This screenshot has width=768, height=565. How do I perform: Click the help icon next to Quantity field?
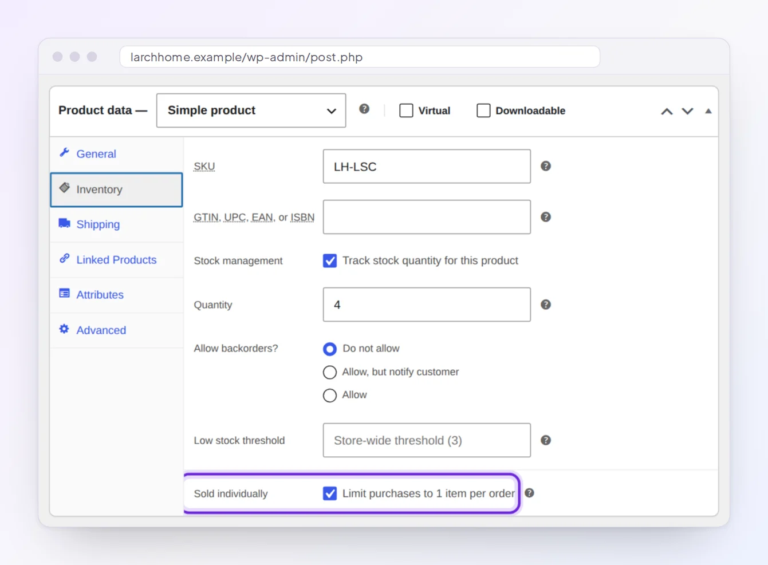[546, 305]
